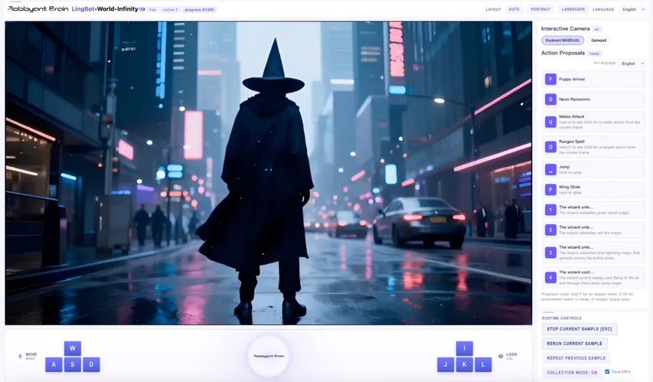
Task: Click Rerun Current Sample button
Action: pyautogui.click(x=574, y=343)
